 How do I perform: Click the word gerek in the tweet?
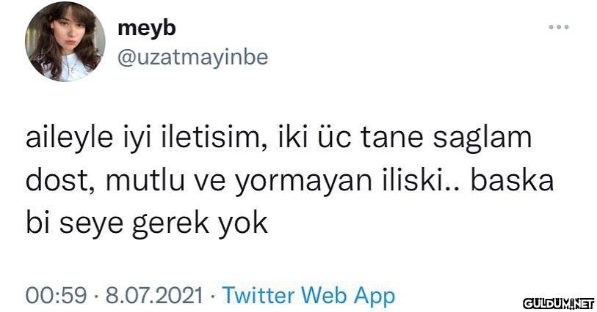coord(170,225)
